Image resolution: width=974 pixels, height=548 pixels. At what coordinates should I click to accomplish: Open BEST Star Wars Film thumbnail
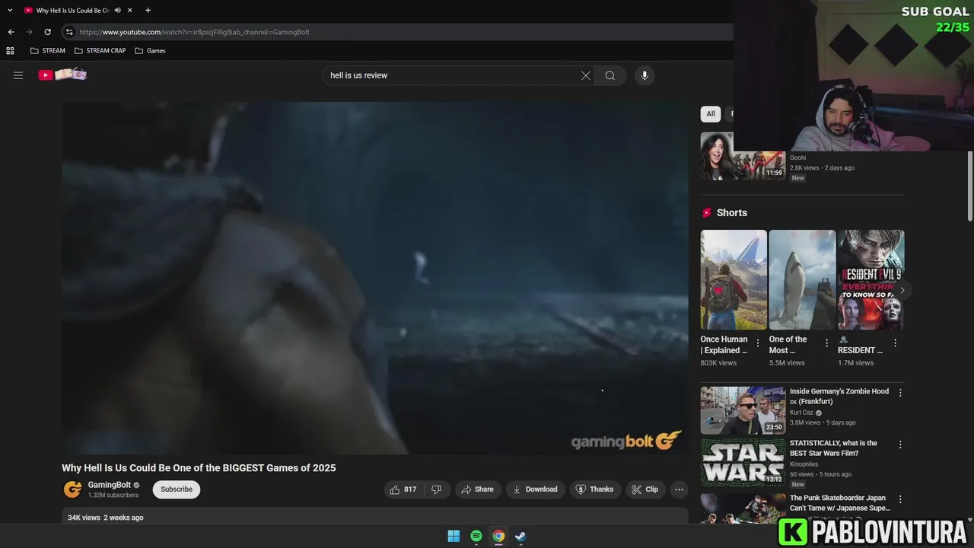(743, 462)
